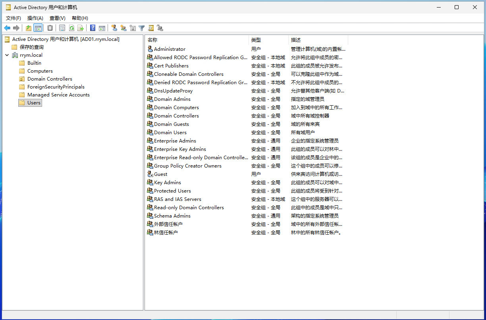Select the Domain Admins group entry

pos(172,99)
